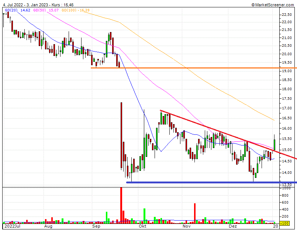297x232 pixels.
Task: Click the 16,00 price axis label
Action: tap(287, 129)
